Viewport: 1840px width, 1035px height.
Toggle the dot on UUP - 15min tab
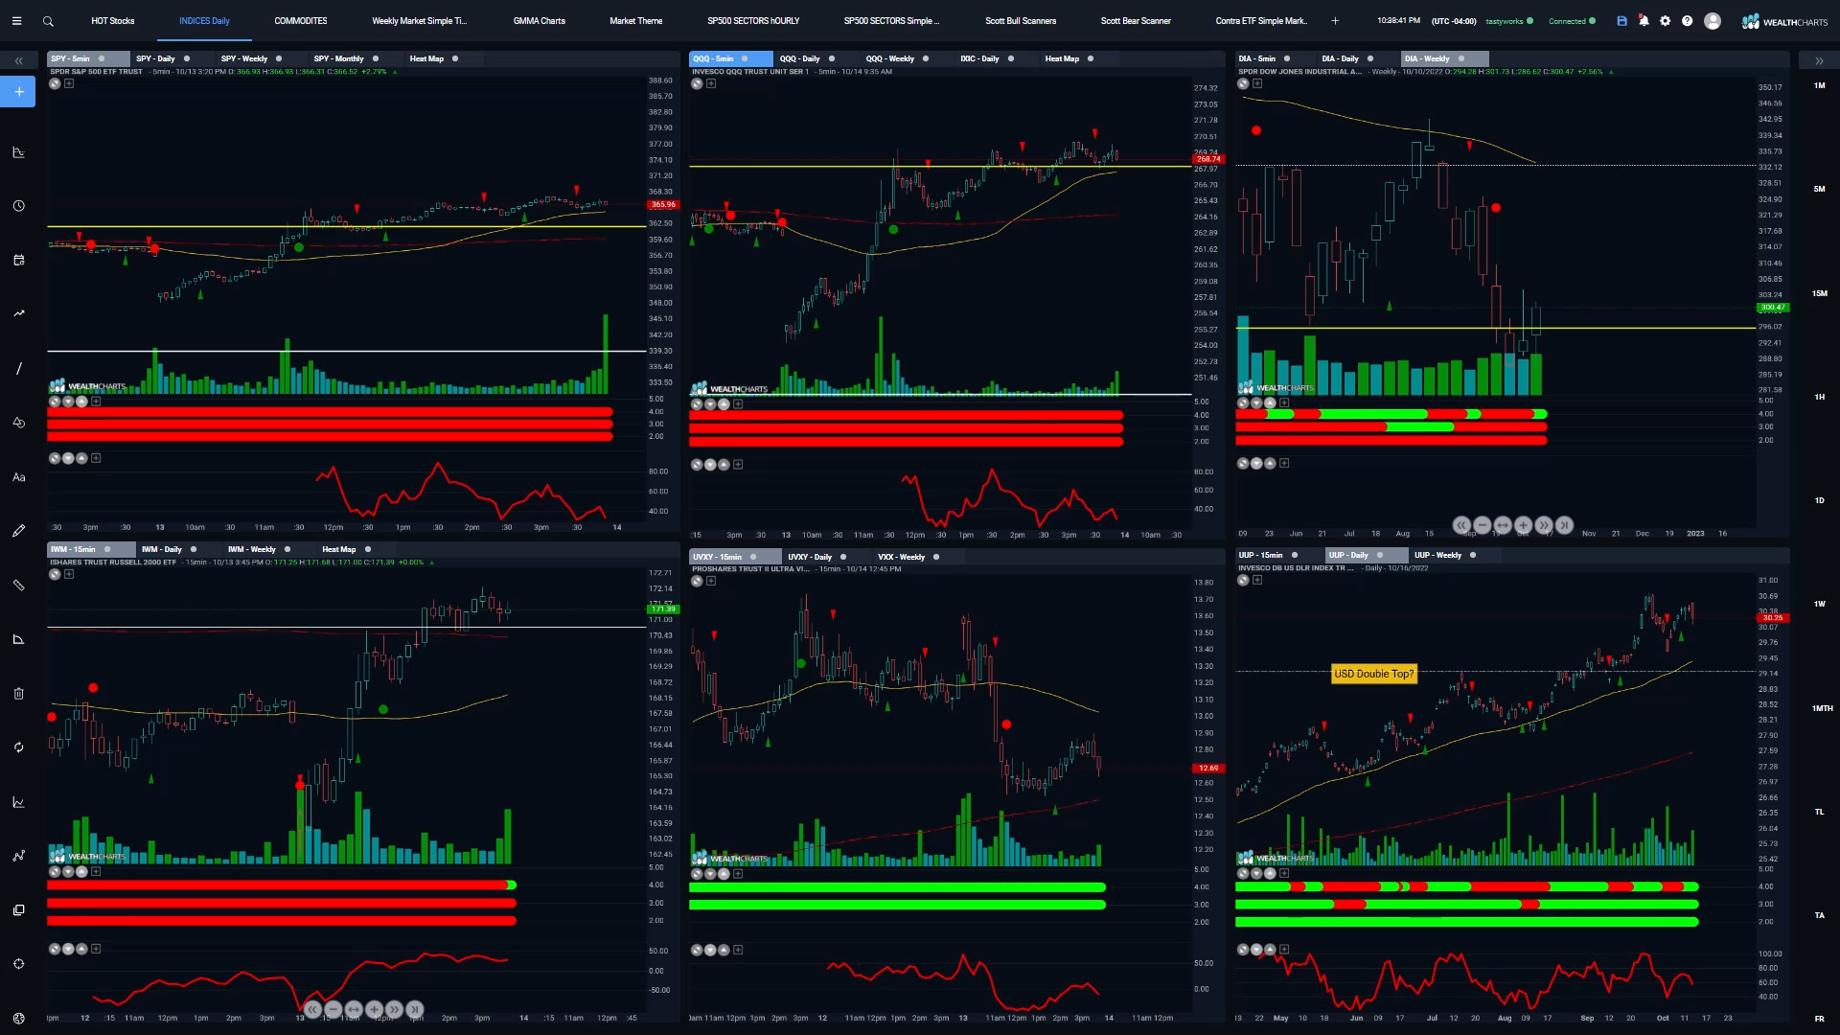point(1295,555)
